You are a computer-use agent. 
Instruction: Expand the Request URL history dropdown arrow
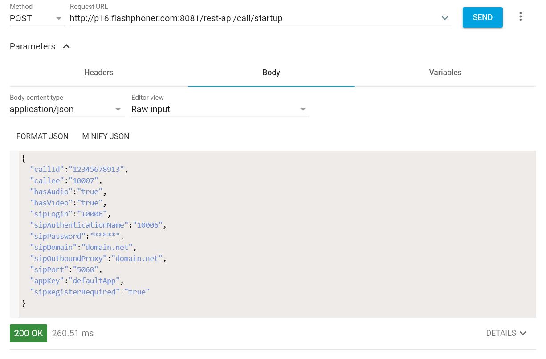click(444, 18)
